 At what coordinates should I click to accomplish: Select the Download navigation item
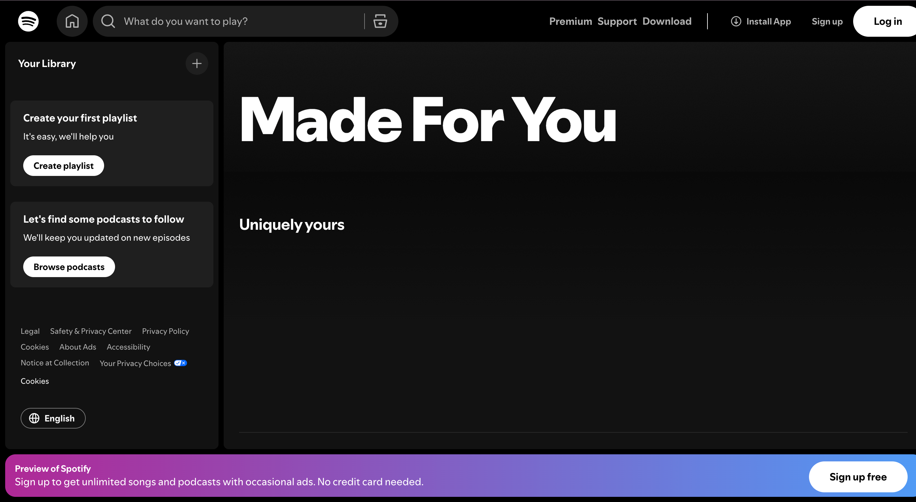click(667, 21)
